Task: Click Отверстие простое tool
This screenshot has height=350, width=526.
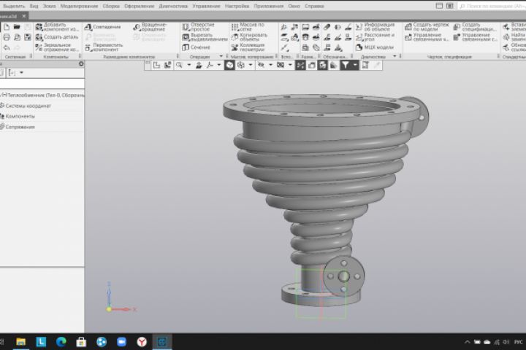Action: [x=199, y=27]
